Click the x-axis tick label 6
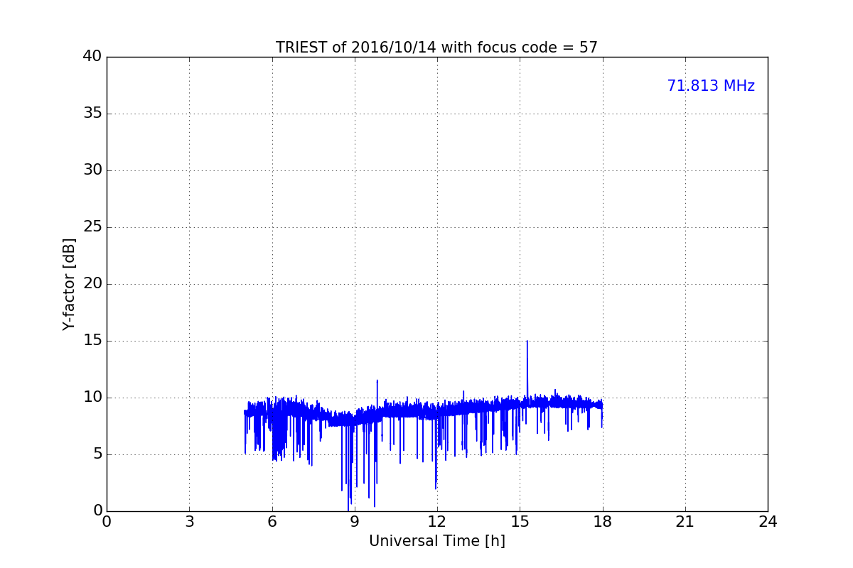The height and width of the screenshot is (568, 853). pos(272,522)
